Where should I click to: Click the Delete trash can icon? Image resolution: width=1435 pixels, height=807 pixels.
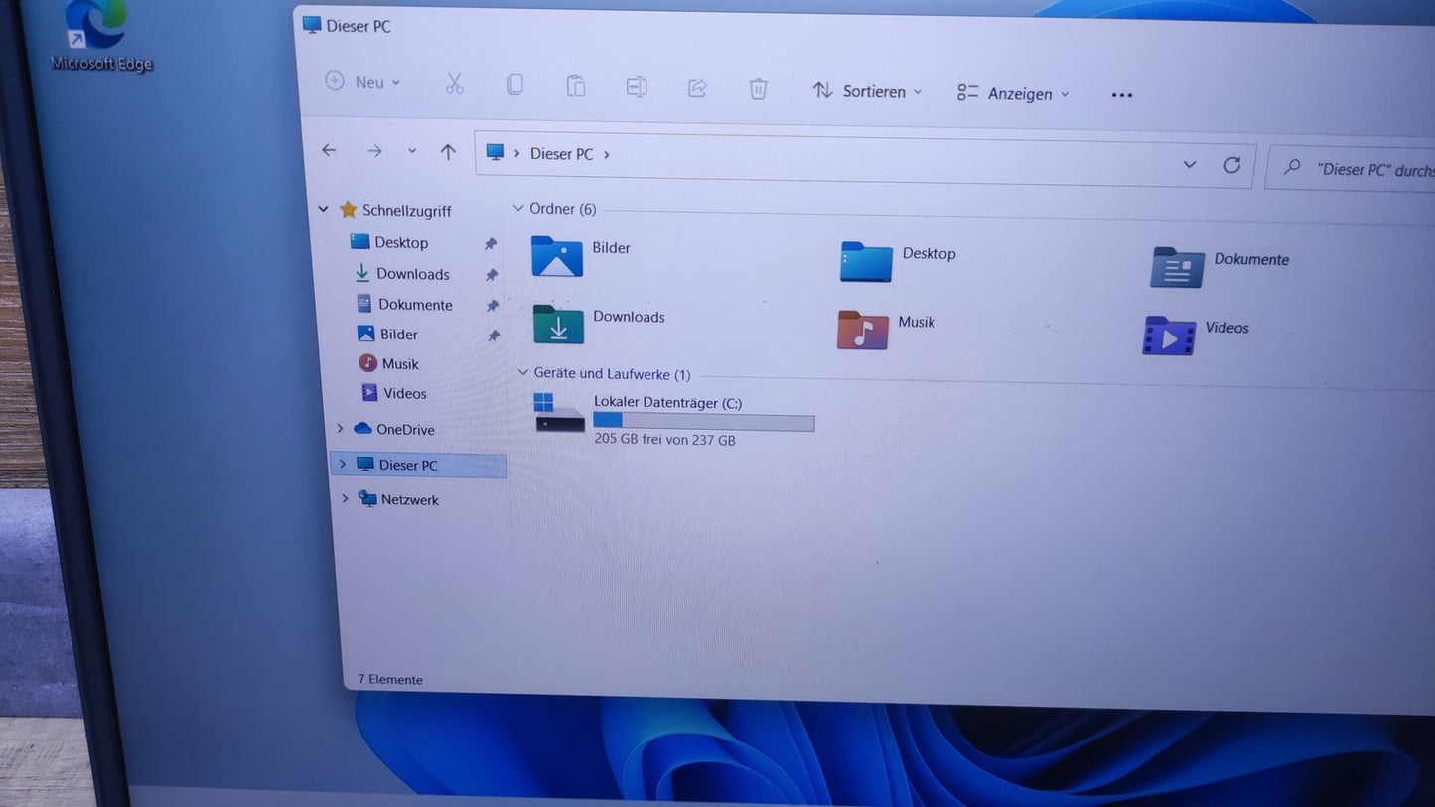[758, 89]
